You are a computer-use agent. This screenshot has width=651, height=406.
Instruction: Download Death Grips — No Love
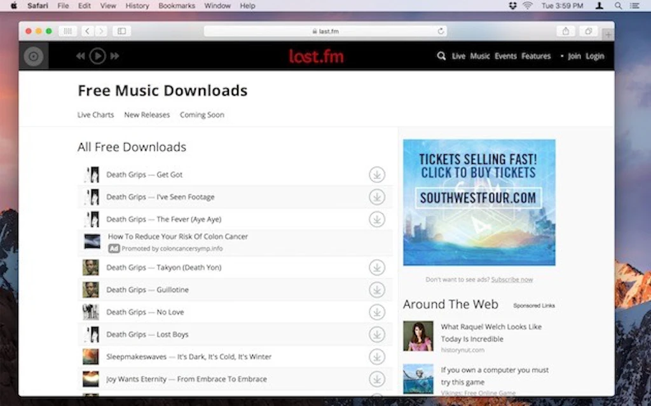377,312
